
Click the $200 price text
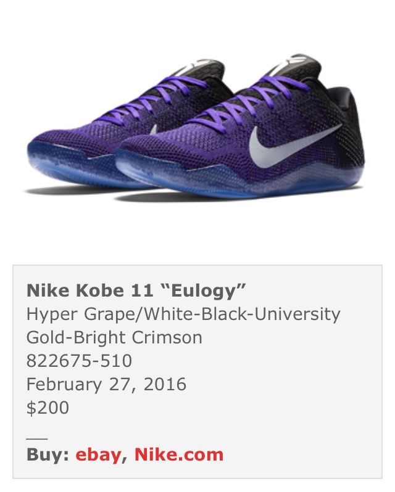(x=48, y=408)
